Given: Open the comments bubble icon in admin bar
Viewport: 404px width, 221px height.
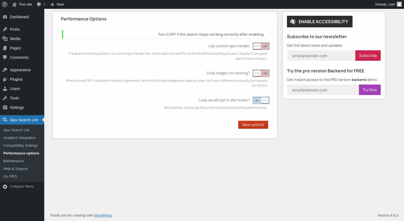Looking at the screenshot, I should click(39, 4).
